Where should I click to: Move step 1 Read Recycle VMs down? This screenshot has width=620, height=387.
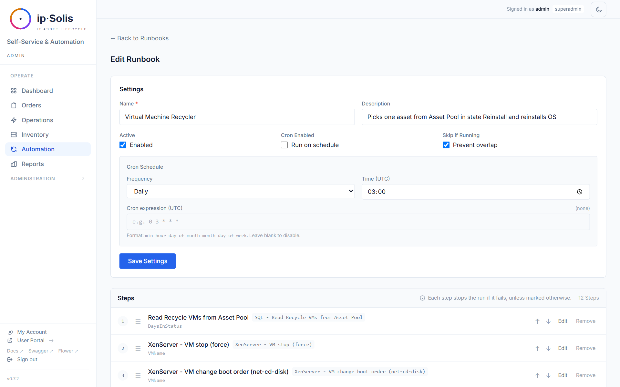coord(548,321)
